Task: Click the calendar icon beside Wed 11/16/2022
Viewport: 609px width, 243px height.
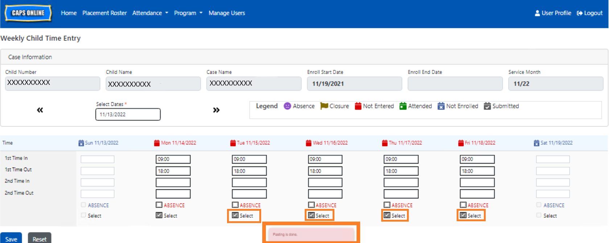Action: 309,143
